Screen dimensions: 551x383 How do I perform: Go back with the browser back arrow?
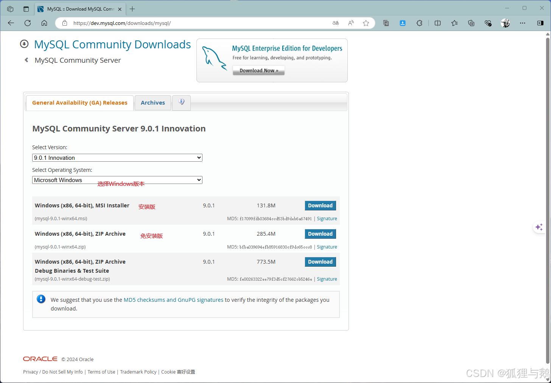11,23
